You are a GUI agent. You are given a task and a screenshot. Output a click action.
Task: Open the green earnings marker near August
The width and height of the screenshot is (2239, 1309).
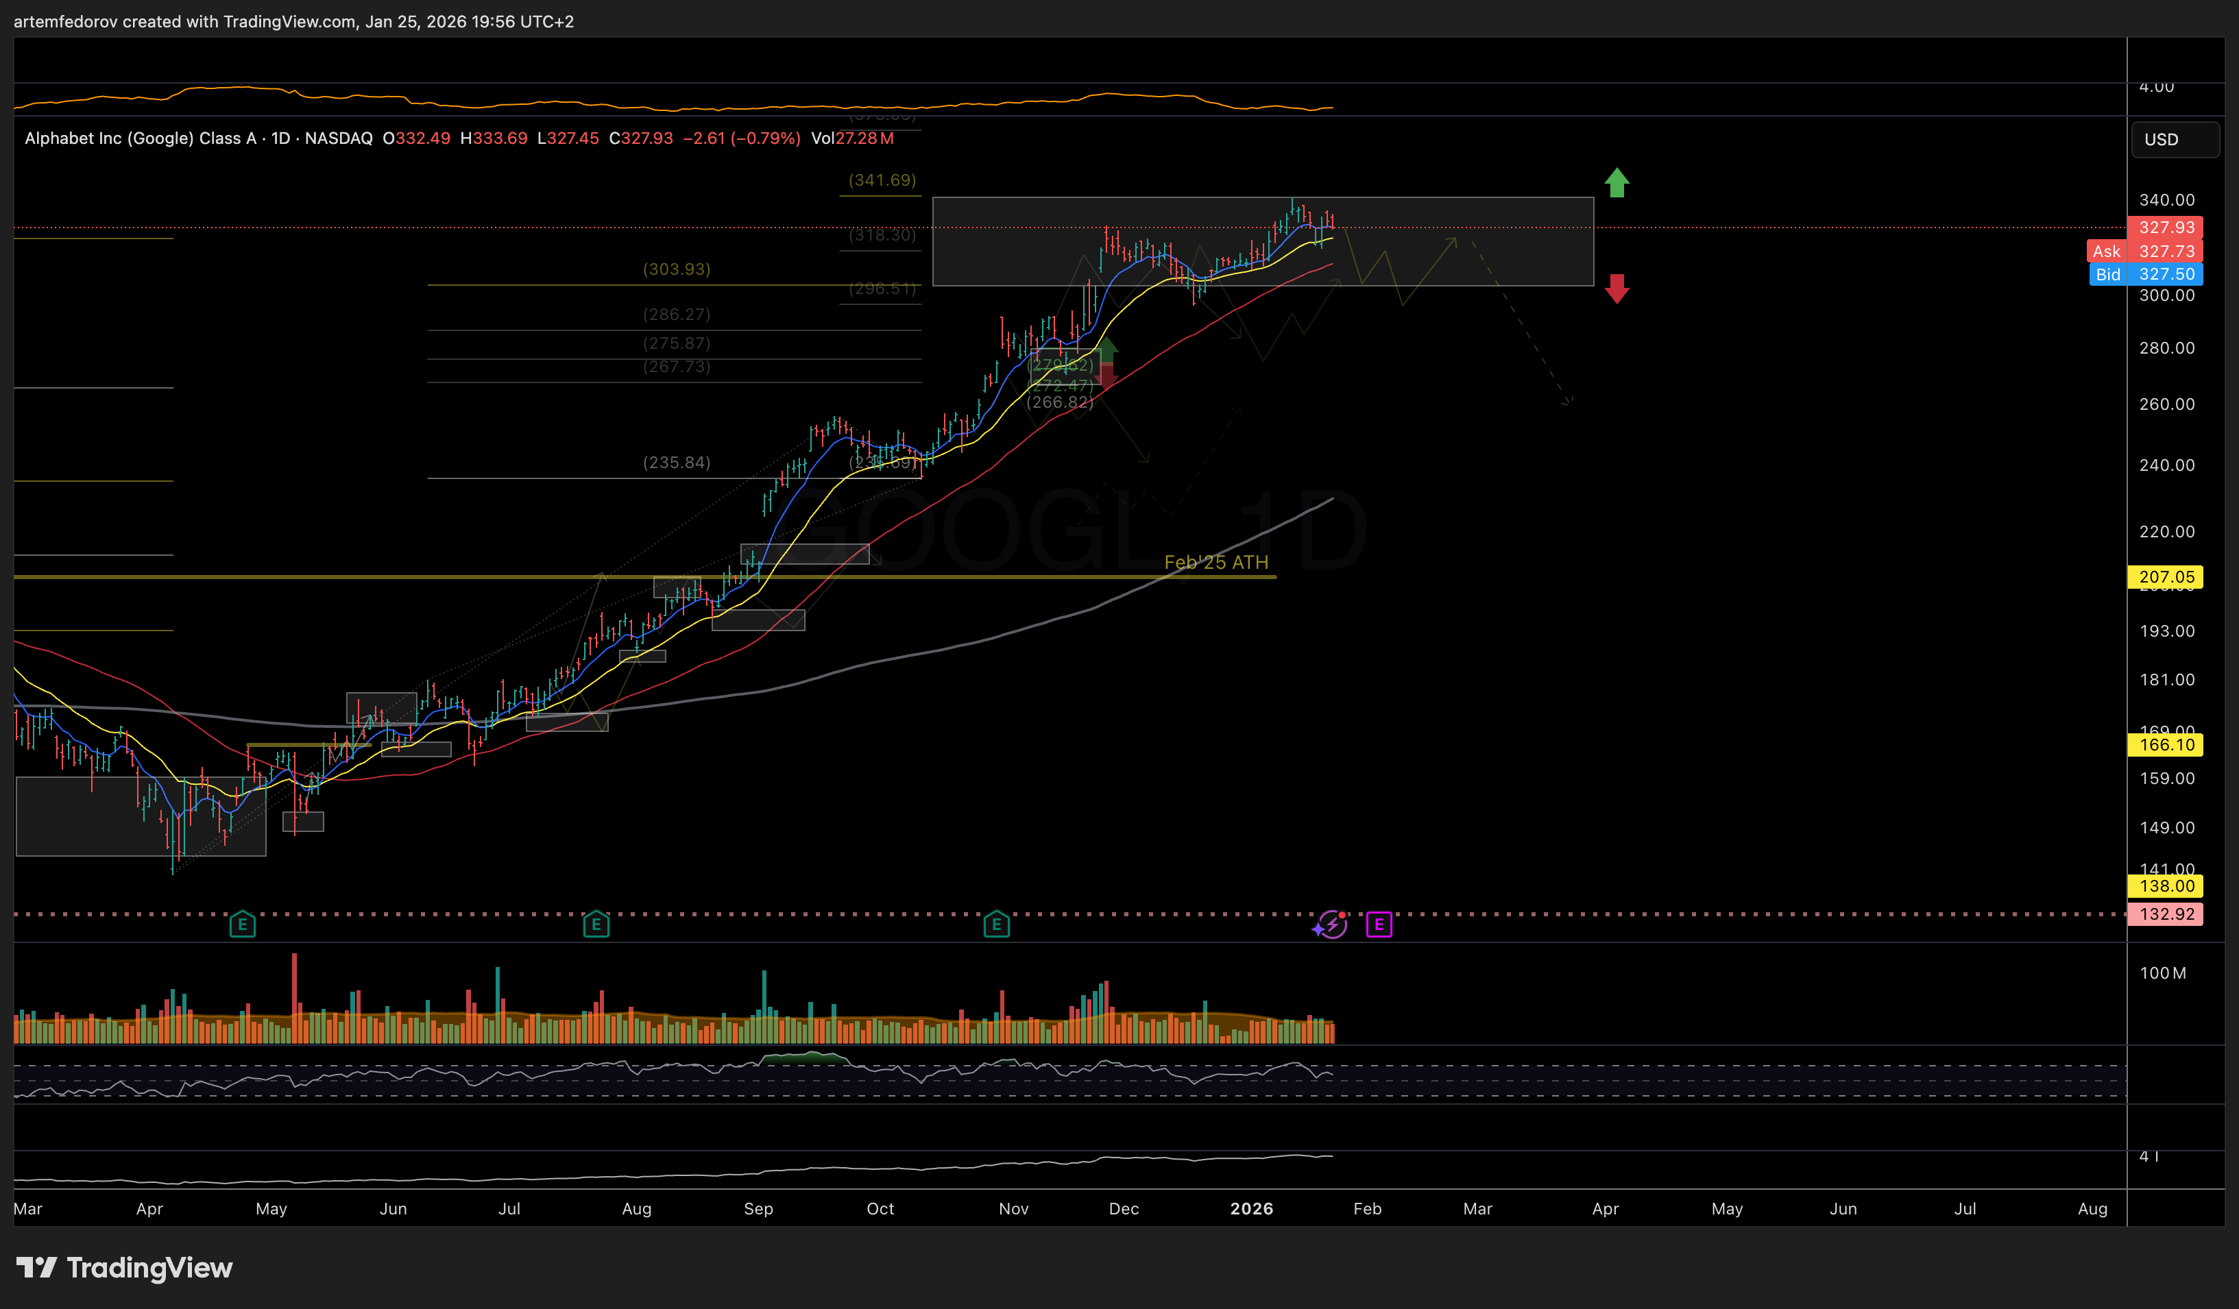pyautogui.click(x=596, y=925)
